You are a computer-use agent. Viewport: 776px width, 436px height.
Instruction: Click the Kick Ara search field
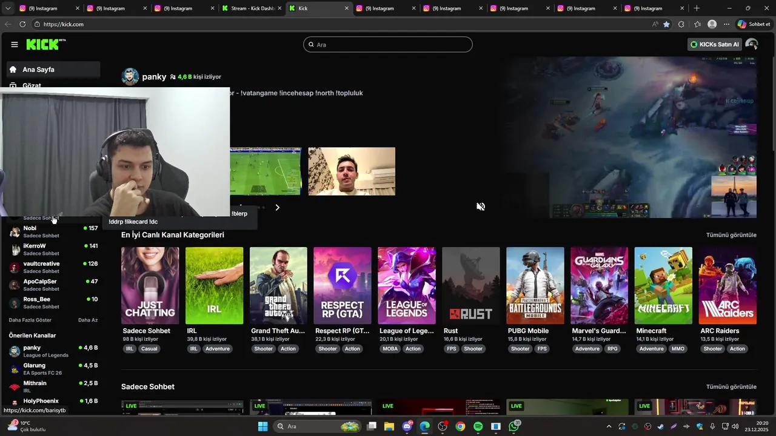[388, 44]
